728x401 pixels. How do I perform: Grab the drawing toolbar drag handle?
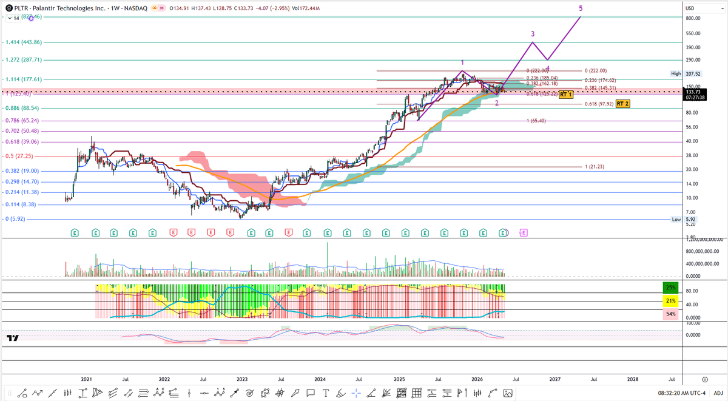coord(9,393)
